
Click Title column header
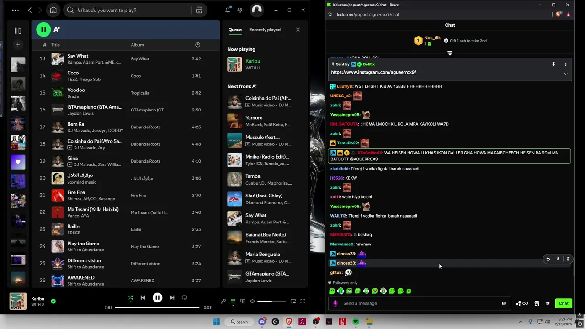(55, 45)
